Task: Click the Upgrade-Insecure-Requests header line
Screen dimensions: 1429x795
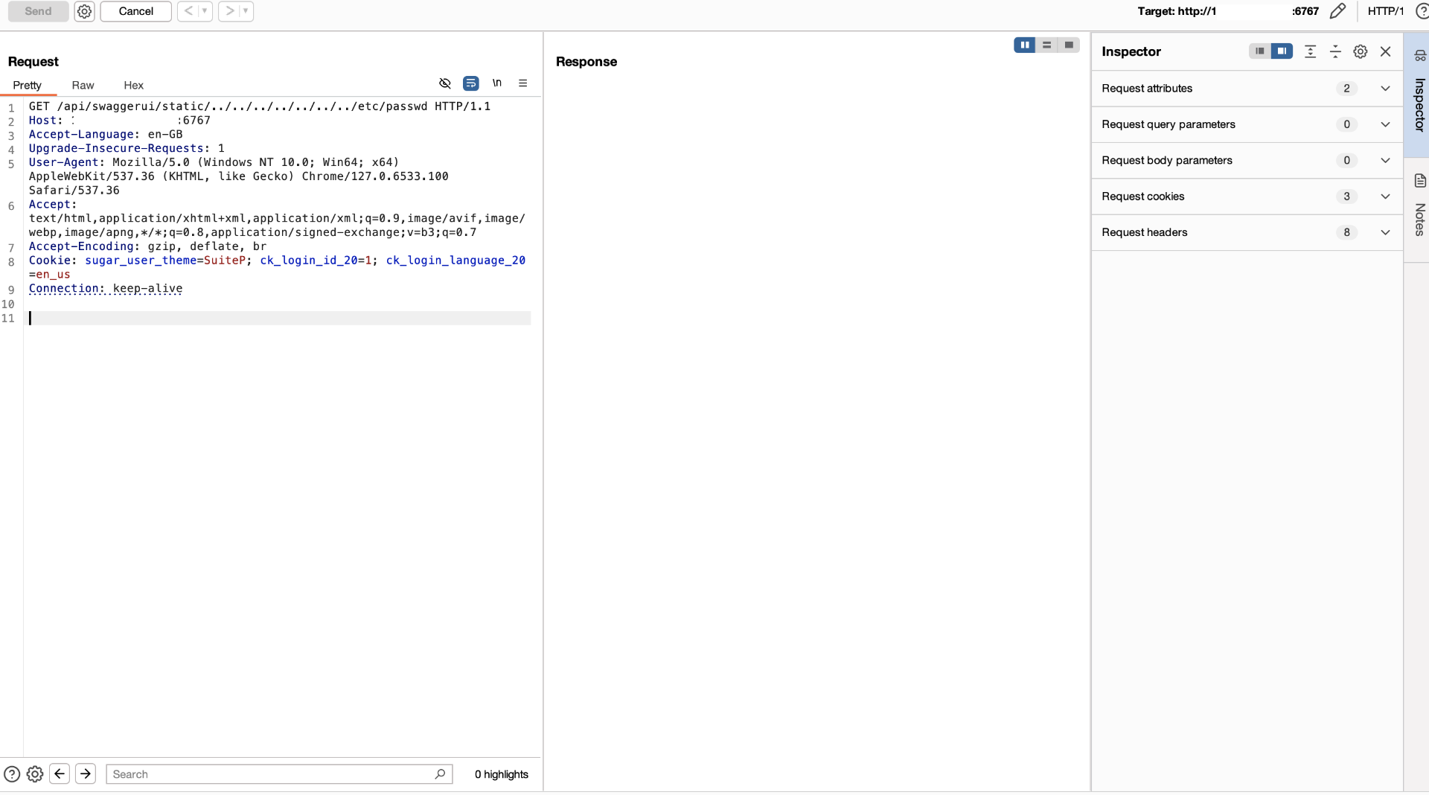Action: click(127, 149)
